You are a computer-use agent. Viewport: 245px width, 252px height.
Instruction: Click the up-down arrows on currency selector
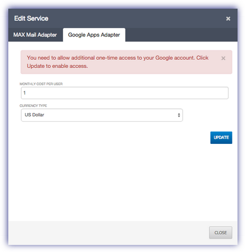pos(179,115)
